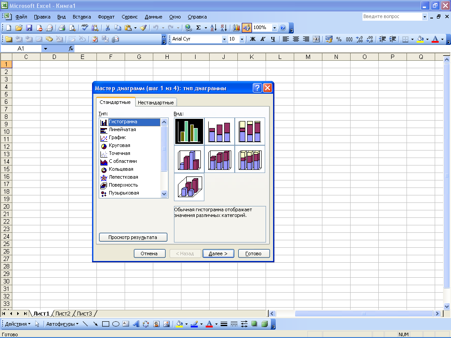The height and width of the screenshot is (338, 451).
Task: Expand the AutoSum dropdown arrow
Action: click(206, 28)
